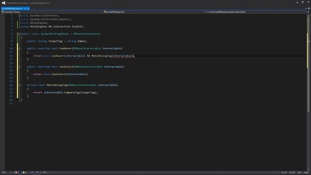The height and width of the screenshot is (175, 311).
Task: Click 'string.Empty' value on line 8
Action: click(x=77, y=41)
